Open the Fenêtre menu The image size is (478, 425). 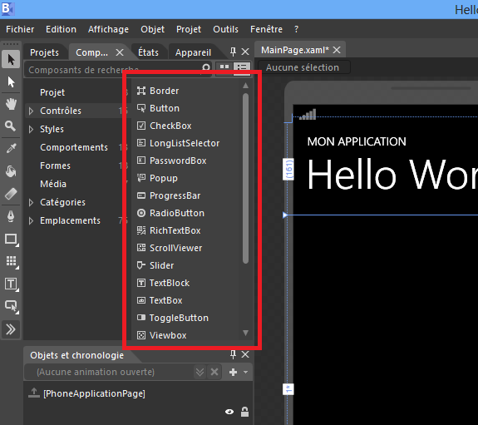pyautogui.click(x=266, y=29)
